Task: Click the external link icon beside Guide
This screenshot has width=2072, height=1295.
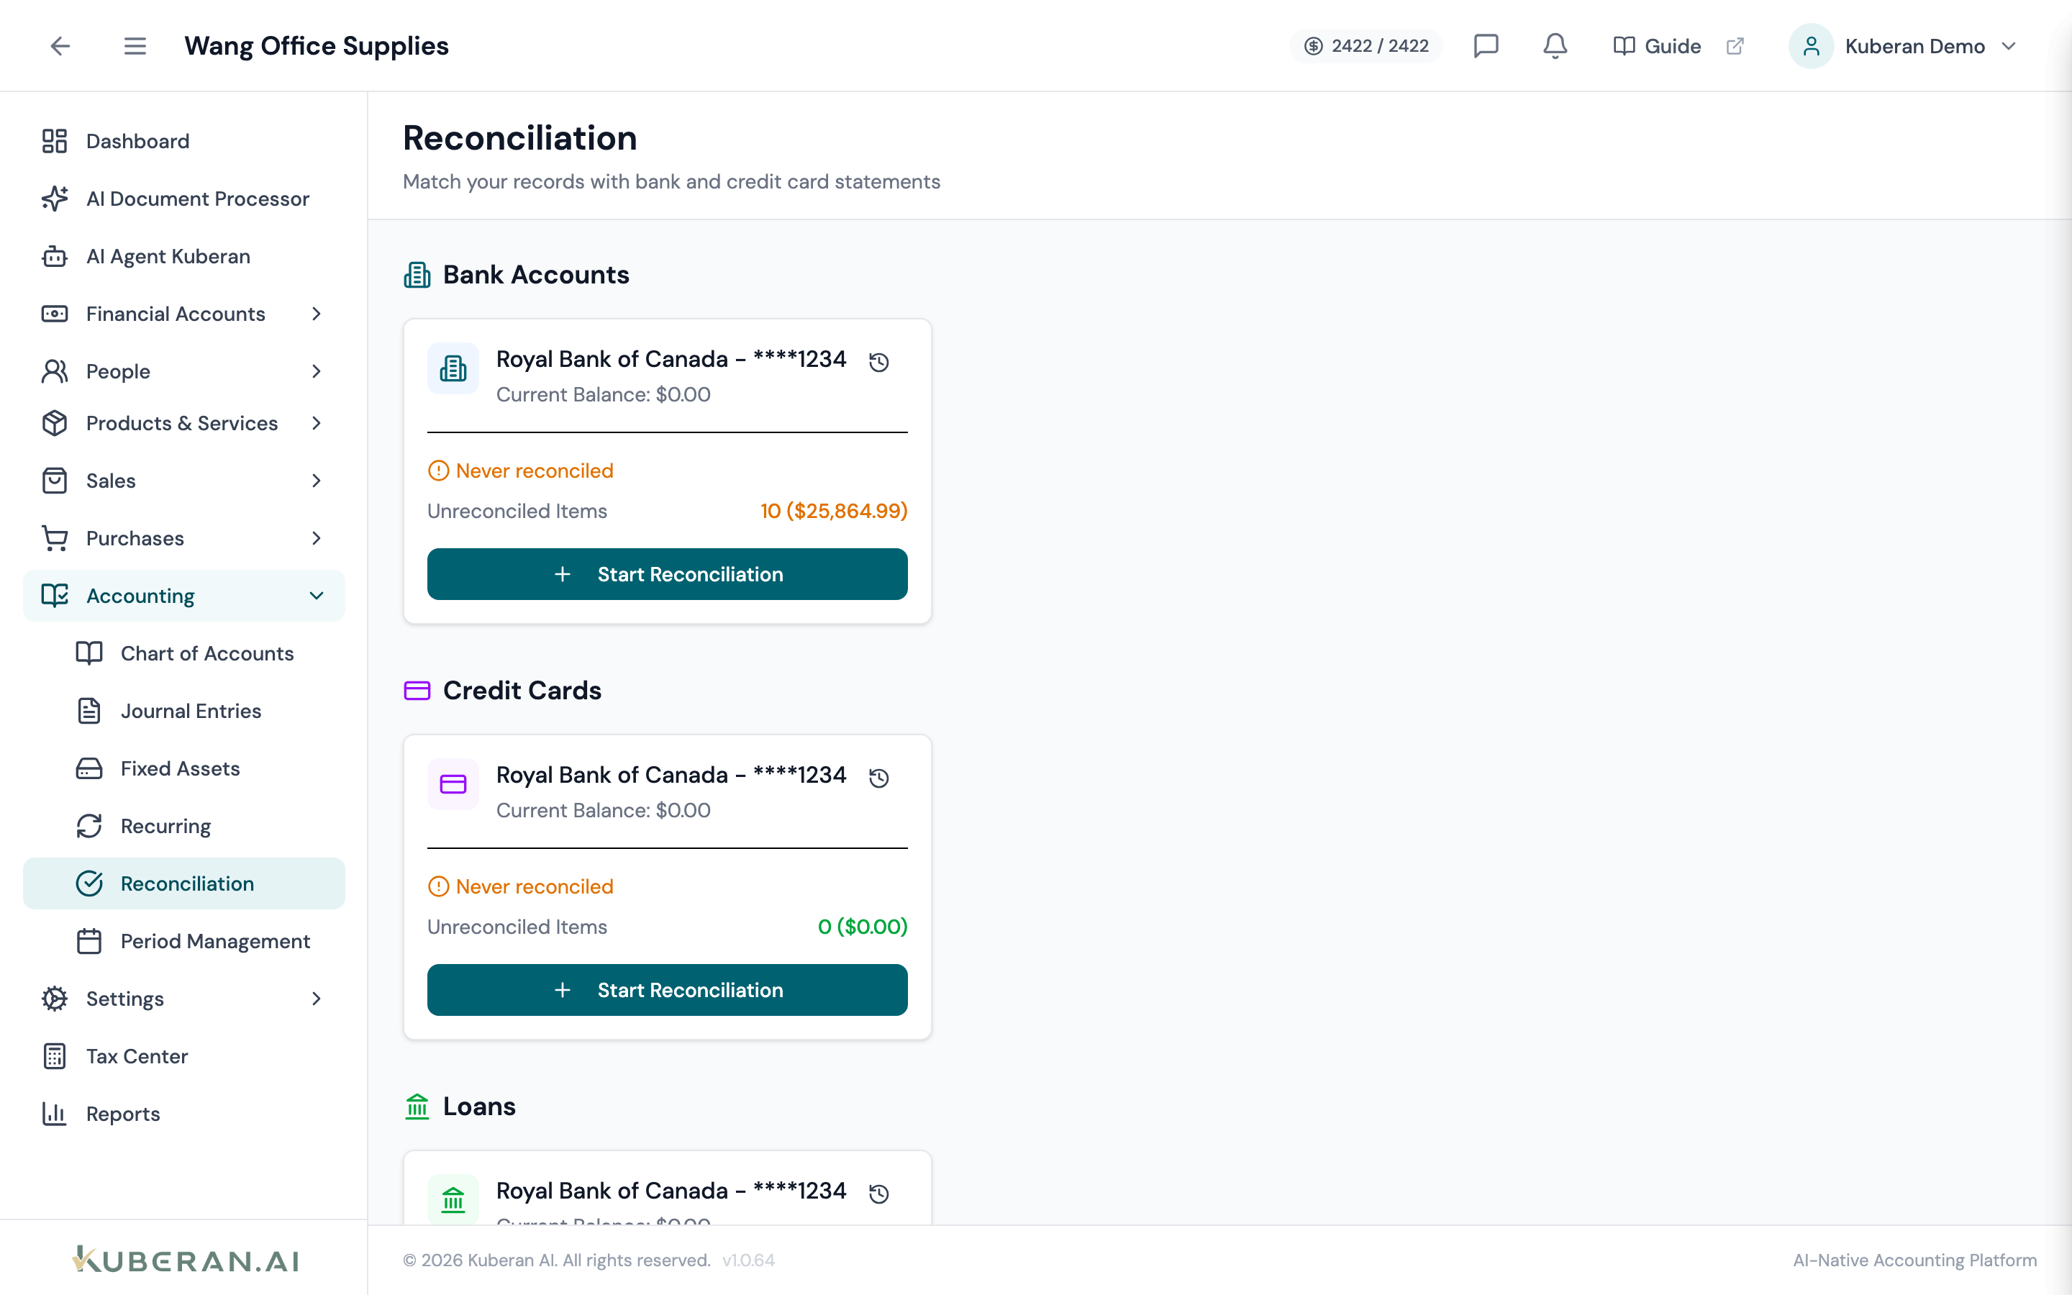Action: tap(1735, 46)
